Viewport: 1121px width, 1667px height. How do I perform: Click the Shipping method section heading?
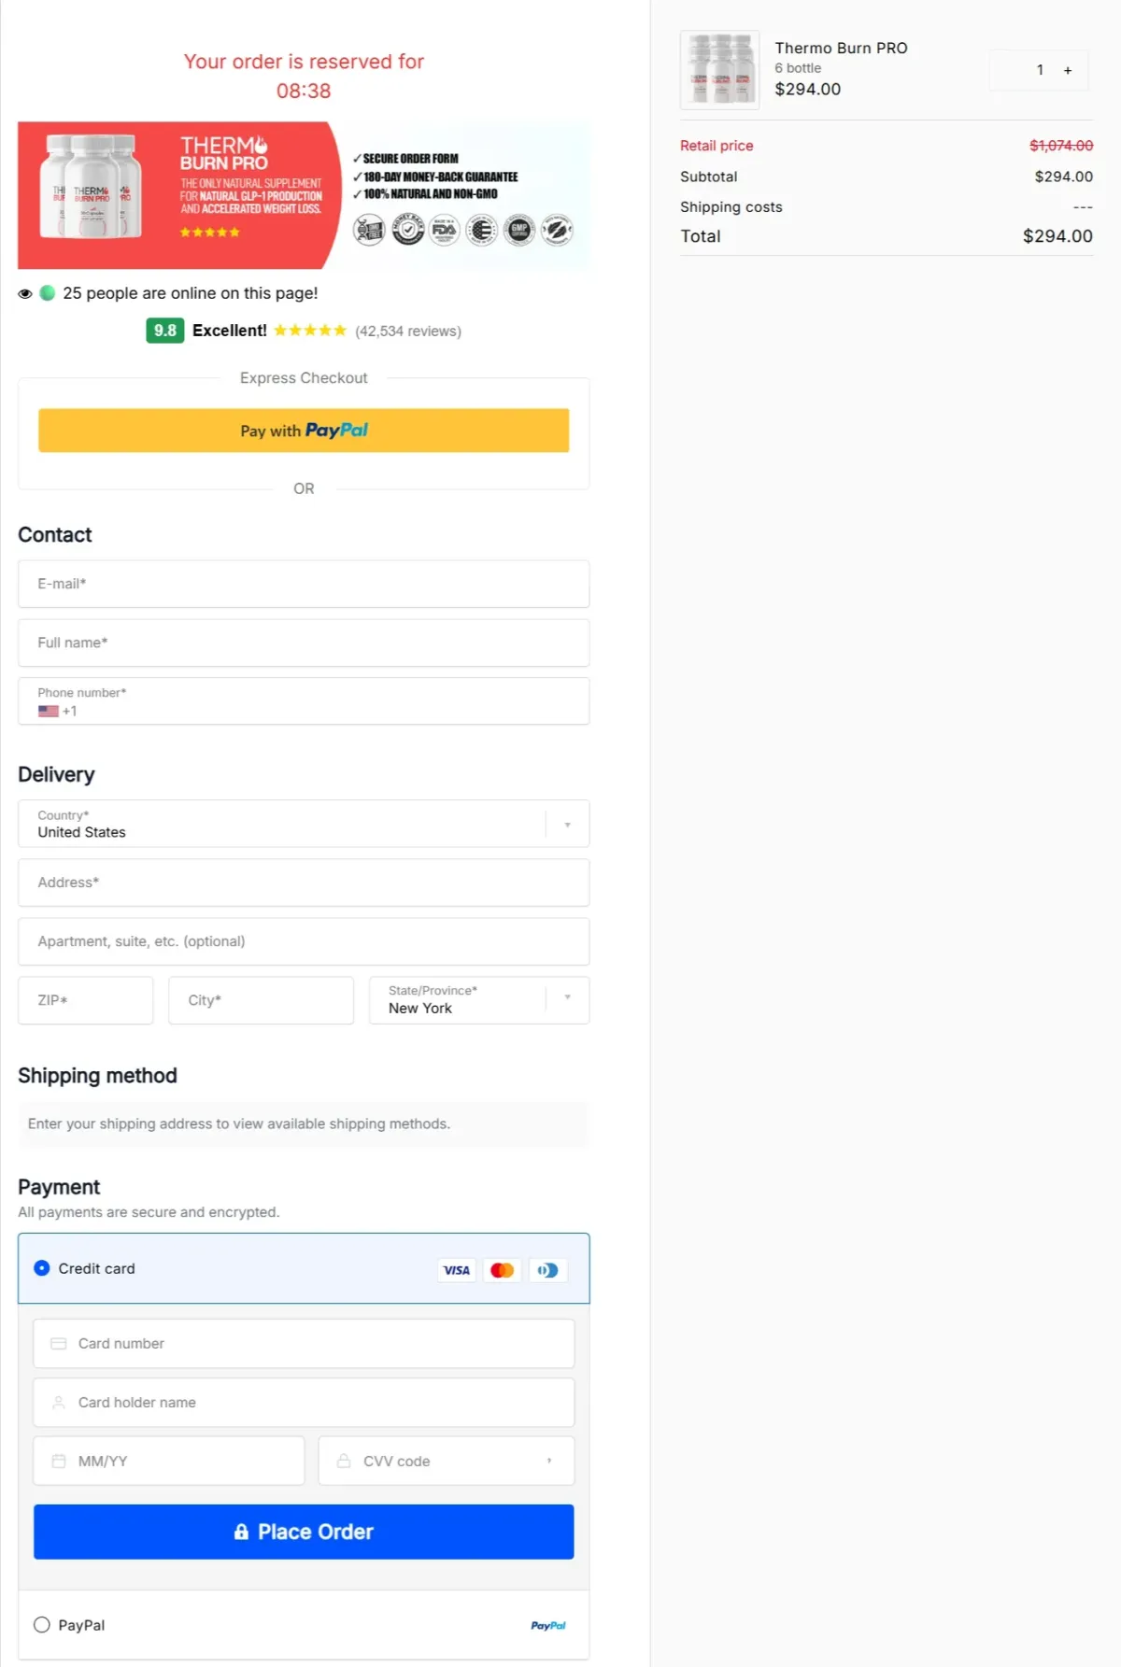coord(97,1075)
